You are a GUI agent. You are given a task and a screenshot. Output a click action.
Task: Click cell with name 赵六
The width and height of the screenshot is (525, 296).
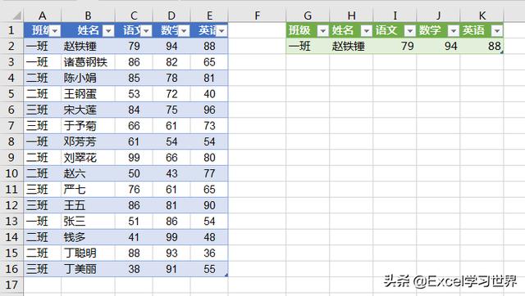pos(88,173)
